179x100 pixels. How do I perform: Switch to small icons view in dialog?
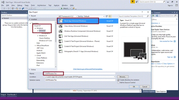107,16
